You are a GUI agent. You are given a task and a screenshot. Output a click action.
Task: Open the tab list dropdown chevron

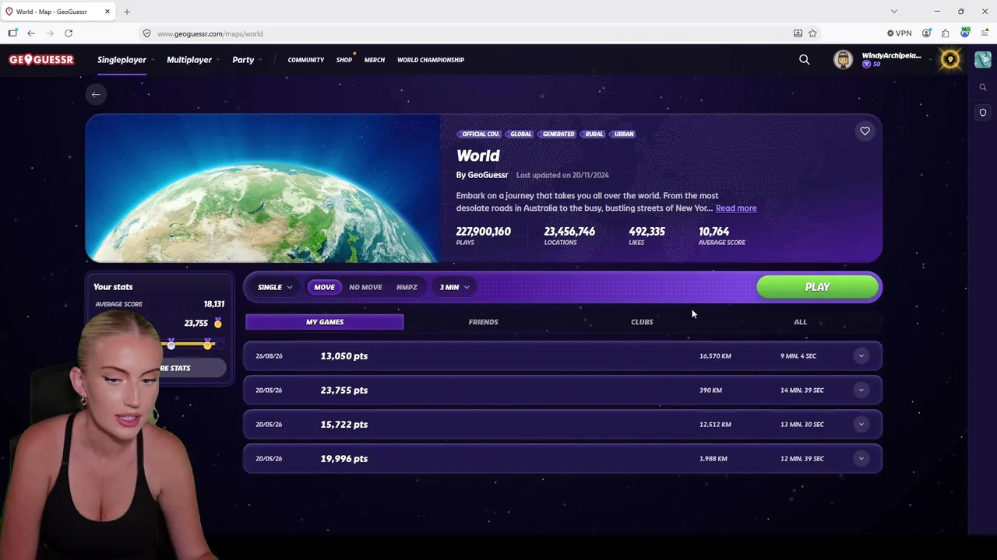(894, 12)
